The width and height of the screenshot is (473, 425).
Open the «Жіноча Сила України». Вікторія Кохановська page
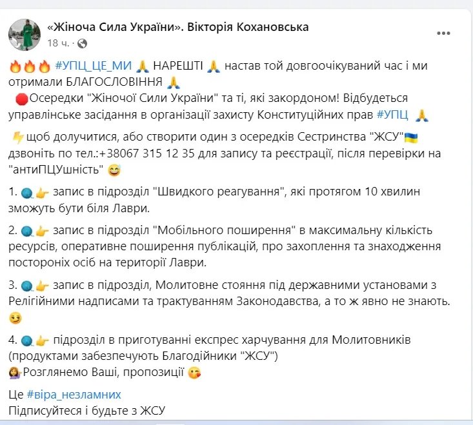(x=178, y=26)
